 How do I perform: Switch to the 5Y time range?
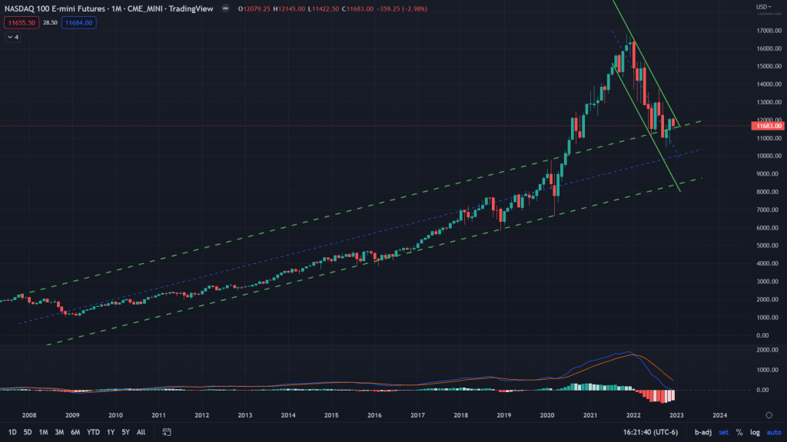[126, 432]
